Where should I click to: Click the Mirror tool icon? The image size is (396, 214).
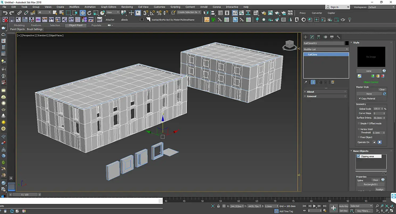tap(206, 13)
